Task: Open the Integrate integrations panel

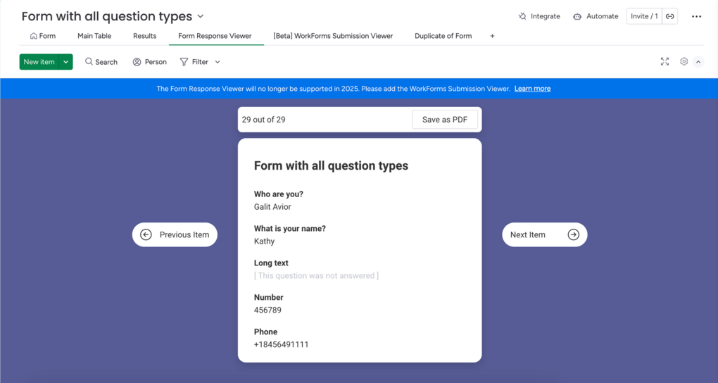Action: [x=539, y=16]
